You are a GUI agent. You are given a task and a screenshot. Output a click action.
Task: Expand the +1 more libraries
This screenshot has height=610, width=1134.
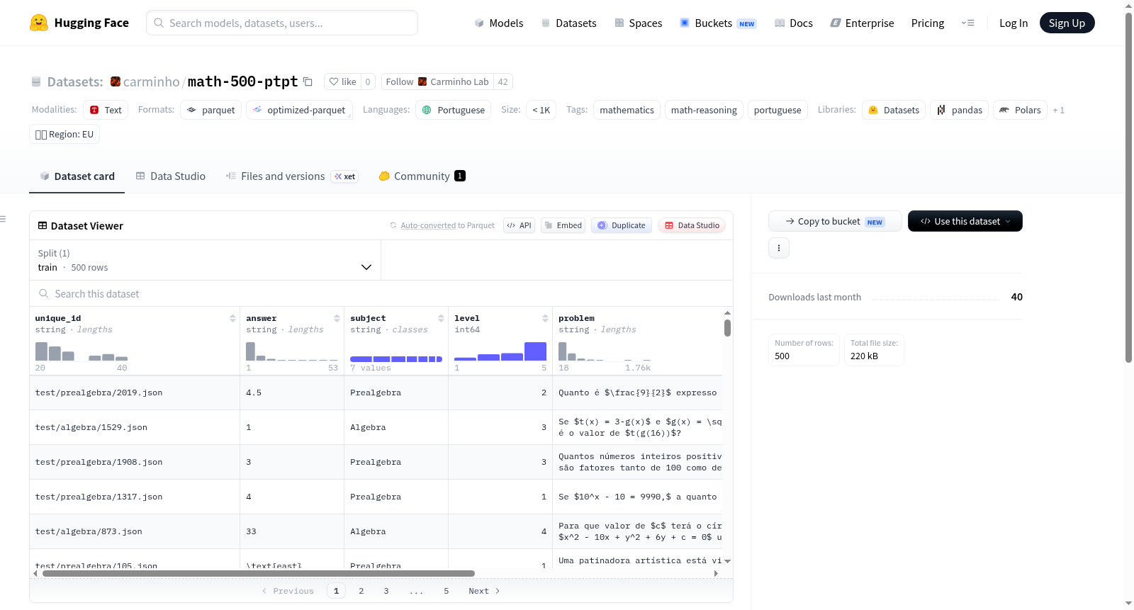coord(1058,110)
